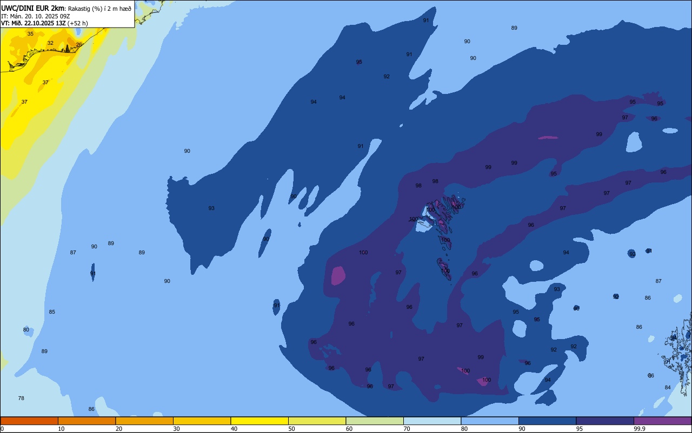This screenshot has width=692, height=433.
Task: Click the 0–10 dark orange legend swatch
Action: pyautogui.click(x=29, y=421)
